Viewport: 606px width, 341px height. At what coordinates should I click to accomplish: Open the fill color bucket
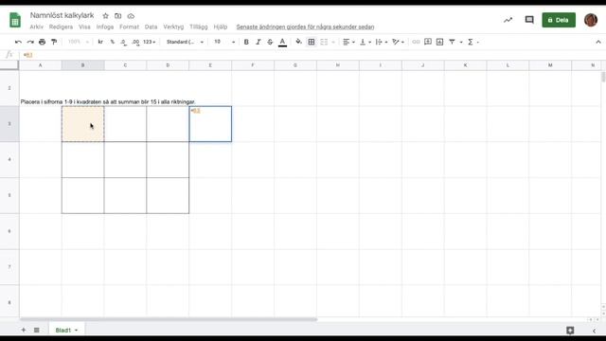[298, 42]
